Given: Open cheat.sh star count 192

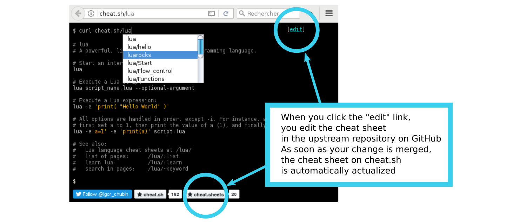Looking at the screenshot, I should point(175,194).
